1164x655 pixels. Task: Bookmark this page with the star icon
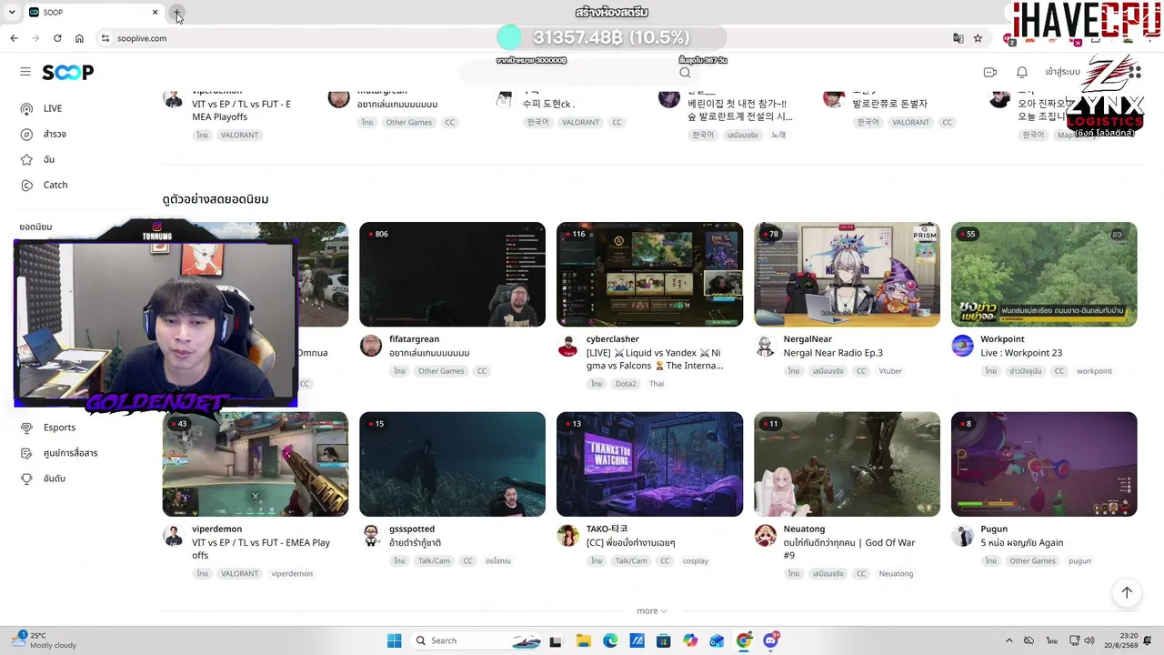(978, 38)
